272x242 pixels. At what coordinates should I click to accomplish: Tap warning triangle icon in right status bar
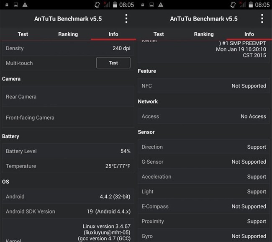coord(161,5)
